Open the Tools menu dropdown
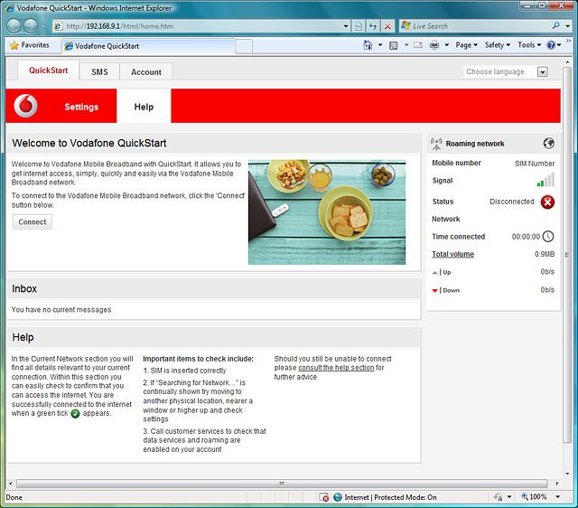This screenshot has height=508, width=578. coord(529,45)
